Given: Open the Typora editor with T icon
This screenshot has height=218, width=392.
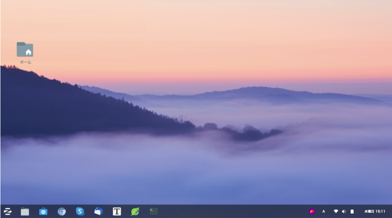Looking at the screenshot, I should [x=117, y=211].
